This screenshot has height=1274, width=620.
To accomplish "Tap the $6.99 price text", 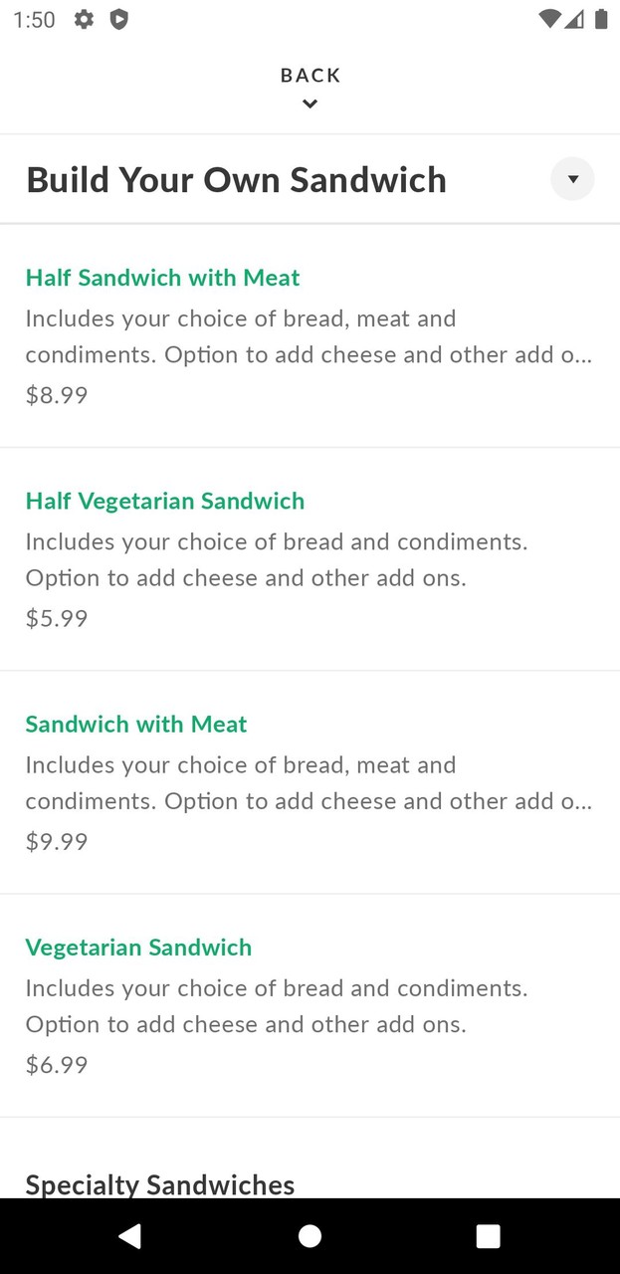I will coord(57,1064).
